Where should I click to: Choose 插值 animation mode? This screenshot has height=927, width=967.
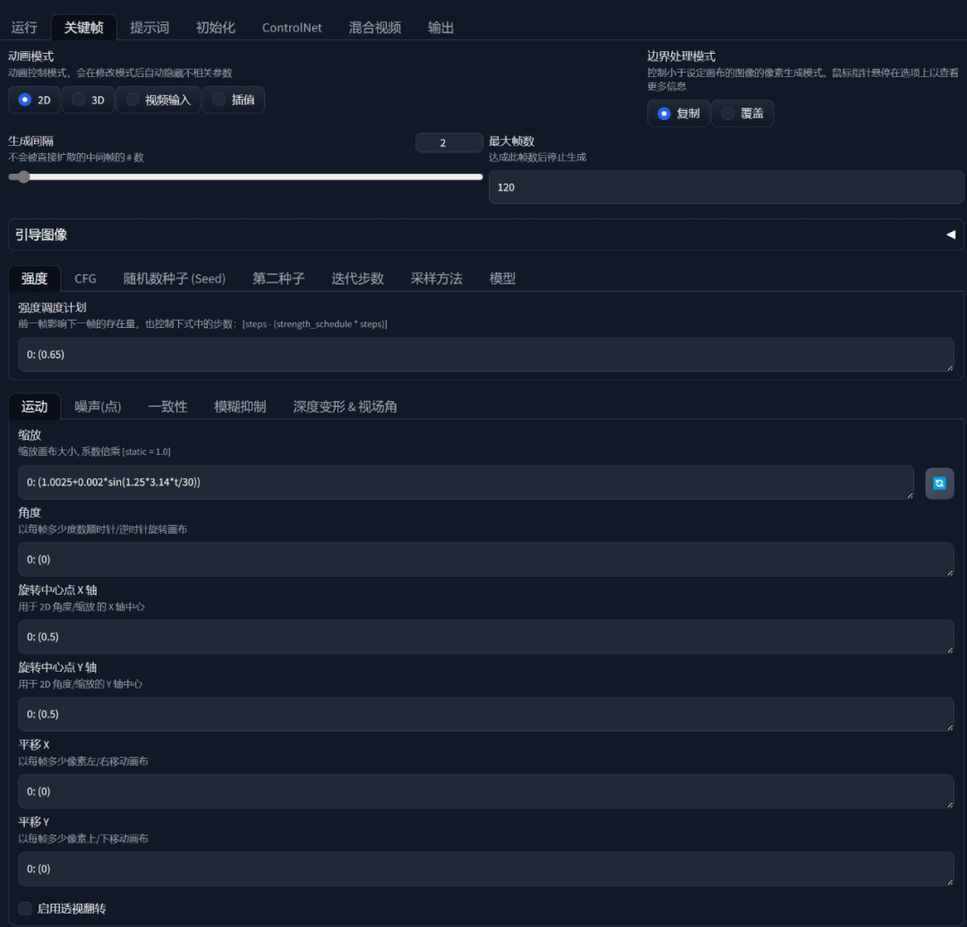point(234,100)
